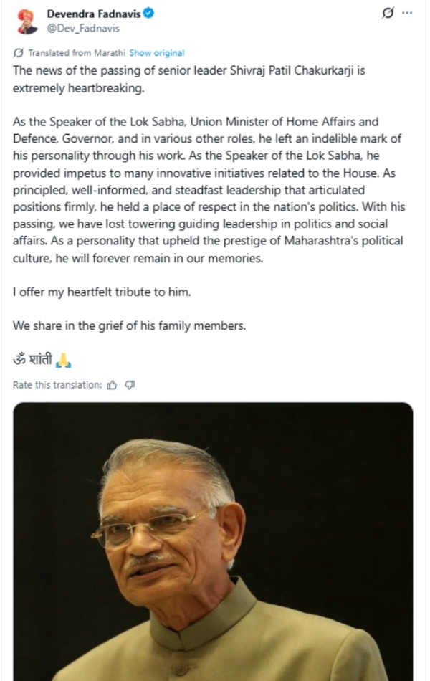Open the three-dot more options menu
This screenshot has width=430, height=681.
(408, 14)
